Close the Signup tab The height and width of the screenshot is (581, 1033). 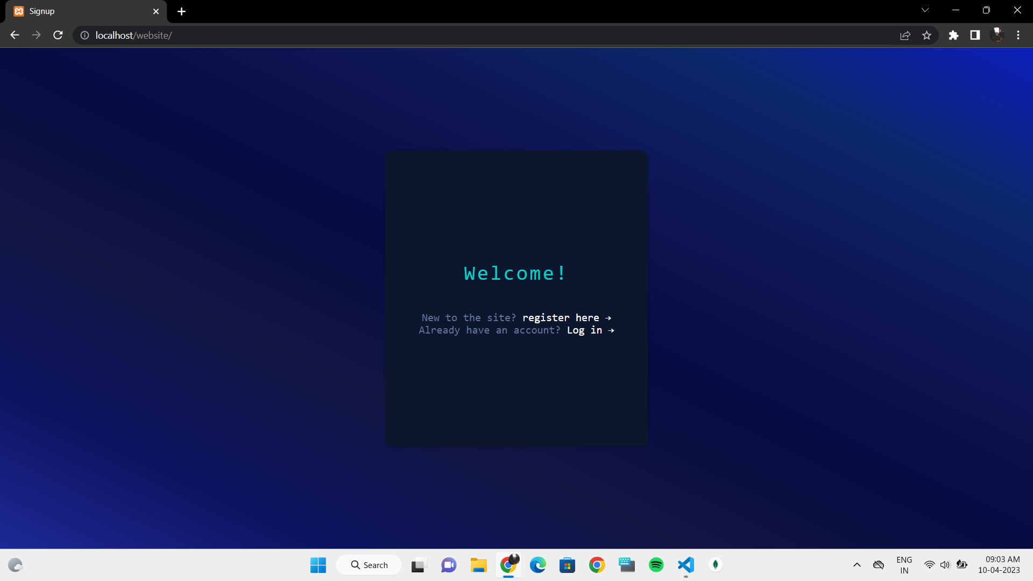pos(156,11)
